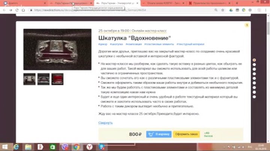Open the main jewelry box product image

[57, 49]
